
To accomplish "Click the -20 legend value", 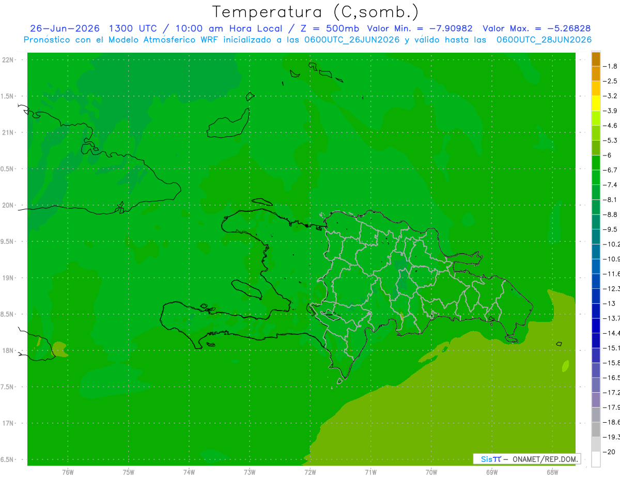I will coord(609,452).
